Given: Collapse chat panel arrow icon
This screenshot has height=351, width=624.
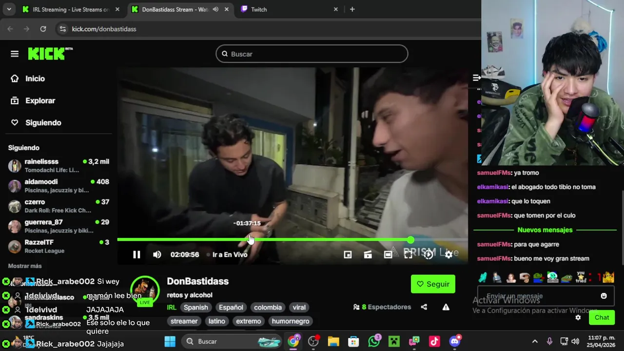Looking at the screenshot, I should click(x=477, y=78).
